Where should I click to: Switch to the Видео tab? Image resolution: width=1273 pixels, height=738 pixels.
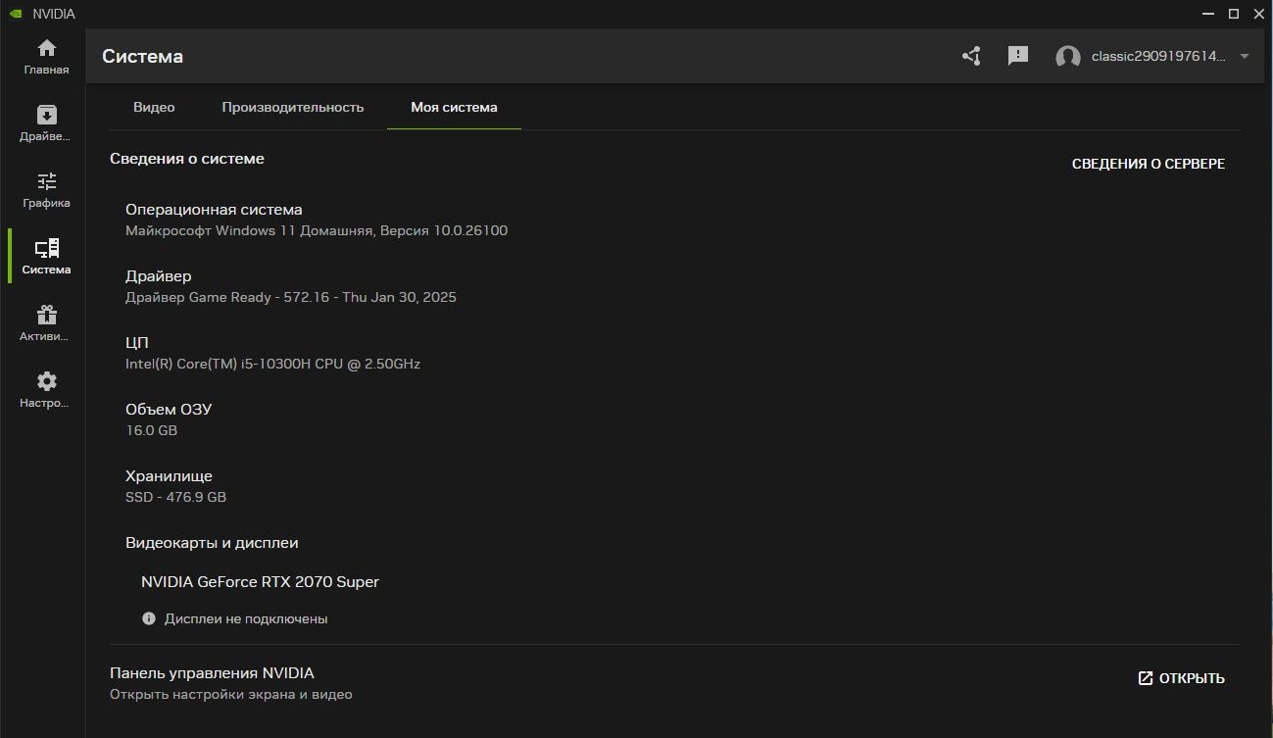coord(154,107)
